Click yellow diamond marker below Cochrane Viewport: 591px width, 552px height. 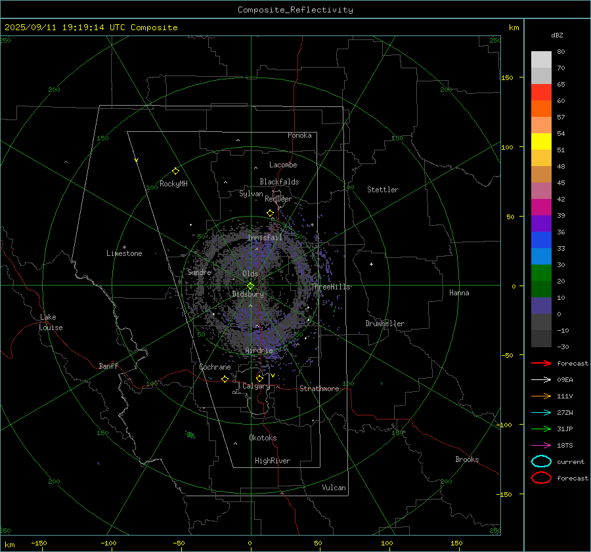225,379
